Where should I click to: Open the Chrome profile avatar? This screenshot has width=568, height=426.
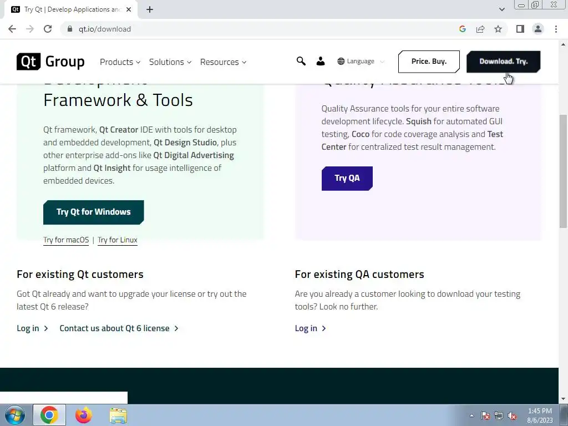538,29
